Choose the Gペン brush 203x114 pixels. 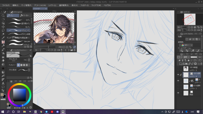tap(19, 20)
